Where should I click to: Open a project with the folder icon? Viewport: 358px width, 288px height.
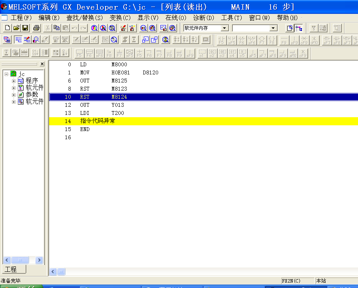pos(16,28)
